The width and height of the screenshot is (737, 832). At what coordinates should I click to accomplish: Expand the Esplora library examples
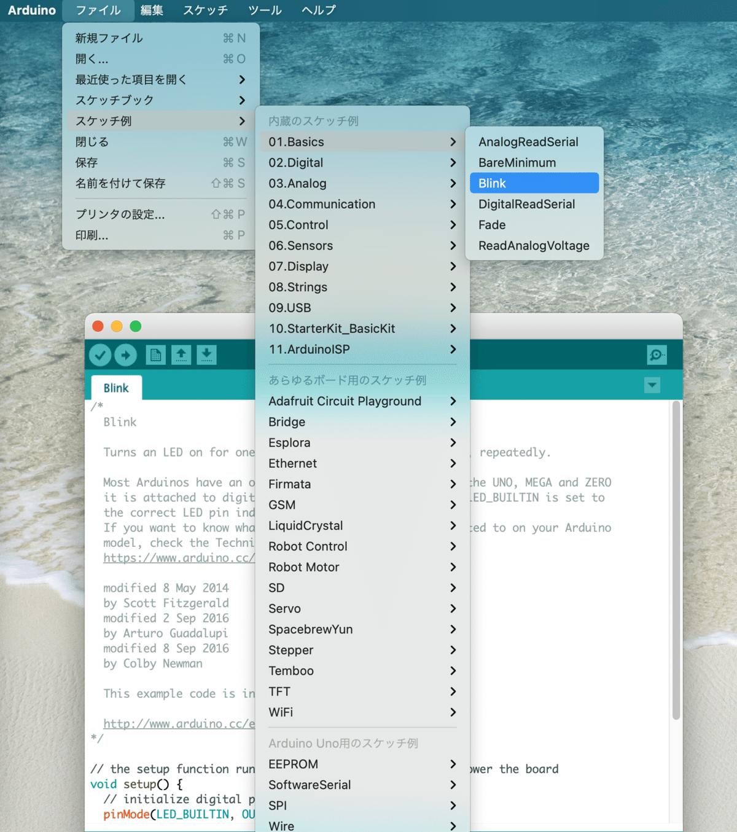pyautogui.click(x=362, y=443)
